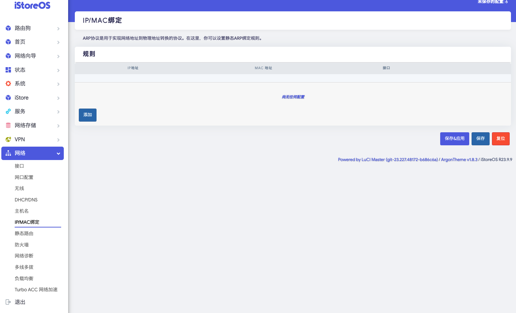Switch to the 静态路由 page
The image size is (516, 313).
pos(24,233)
